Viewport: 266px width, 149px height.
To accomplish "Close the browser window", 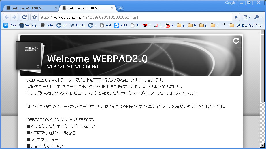I will pos(259,3).
